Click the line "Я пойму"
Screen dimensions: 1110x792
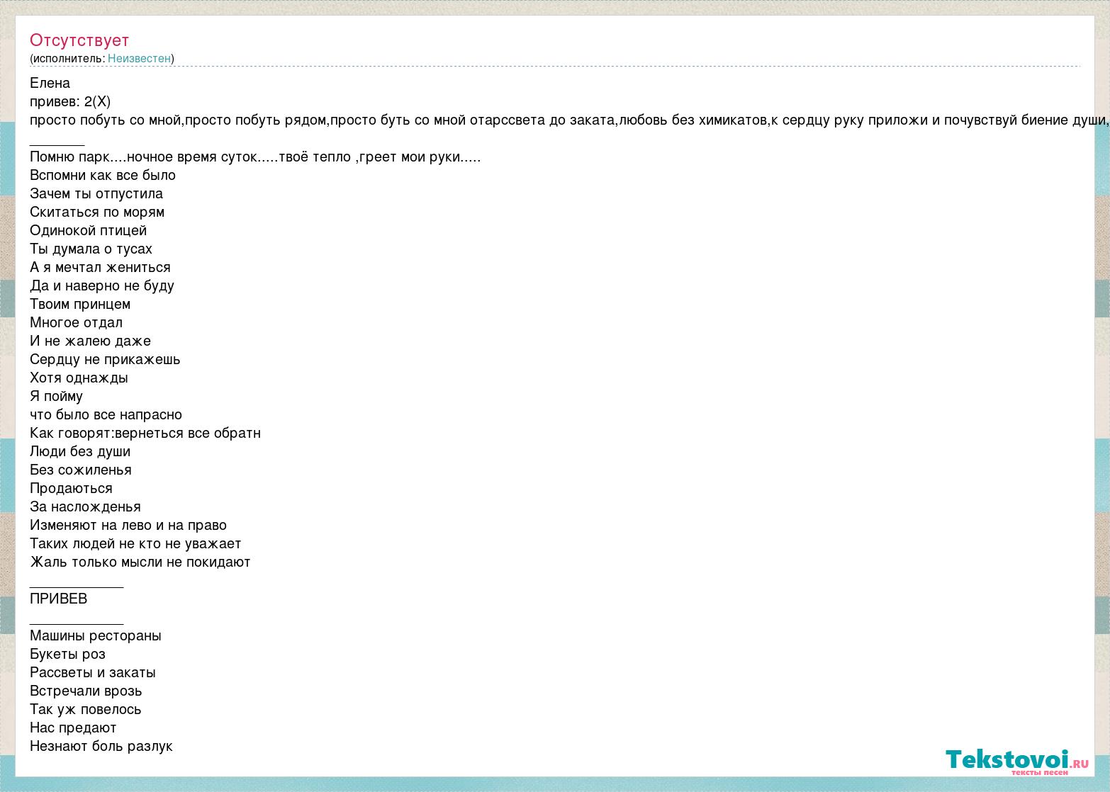tap(56, 396)
